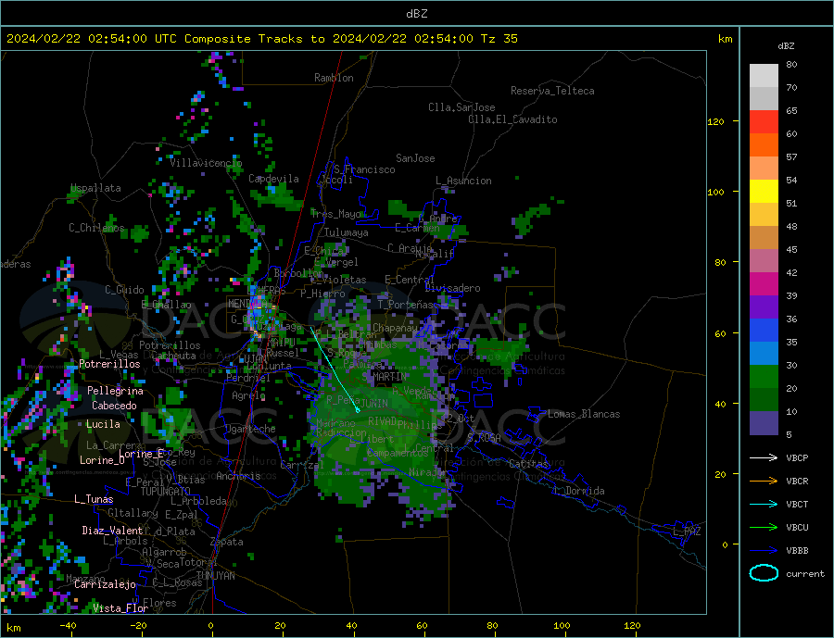The height and width of the screenshot is (638, 834).
Task: Click the blue 36 dBZ color swatch
Action: [x=764, y=330]
